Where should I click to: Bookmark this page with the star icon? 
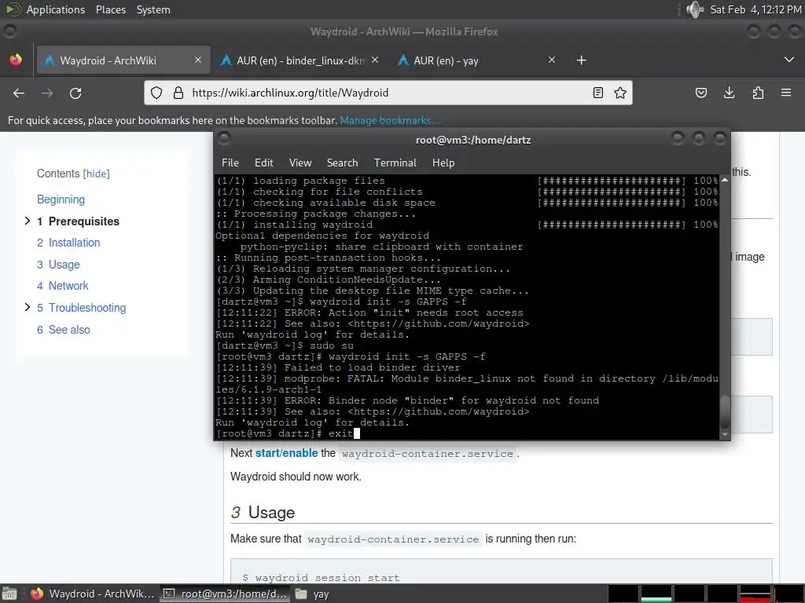pyautogui.click(x=620, y=93)
